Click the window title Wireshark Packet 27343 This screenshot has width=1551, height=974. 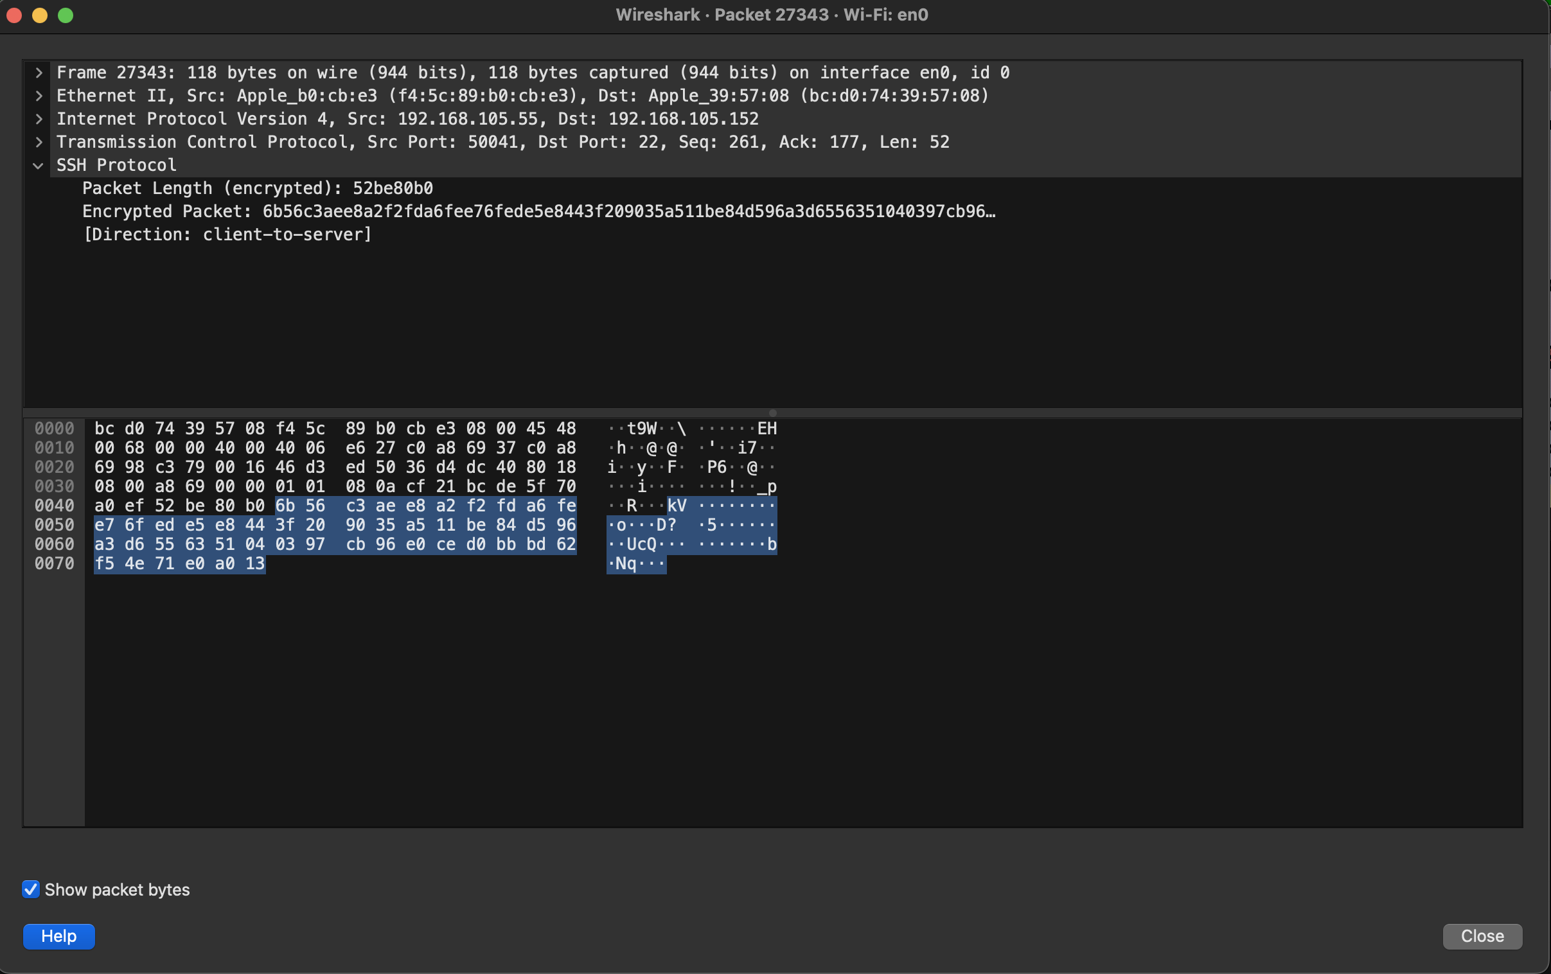(x=772, y=15)
